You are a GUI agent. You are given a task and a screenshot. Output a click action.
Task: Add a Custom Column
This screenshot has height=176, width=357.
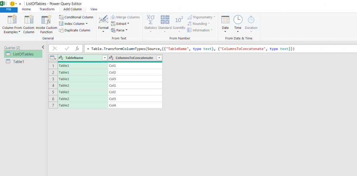tap(29, 24)
